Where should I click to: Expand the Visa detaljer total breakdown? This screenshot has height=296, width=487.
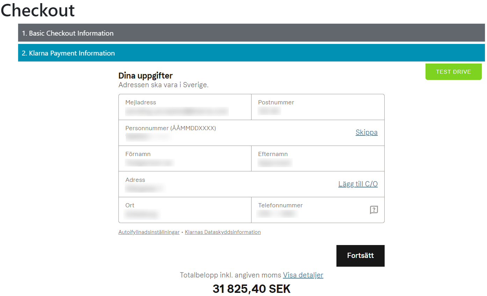coord(303,275)
